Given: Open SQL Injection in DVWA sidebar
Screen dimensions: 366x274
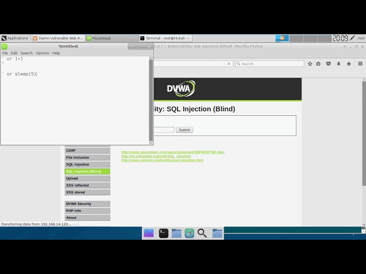Looking at the screenshot, I should [87, 164].
